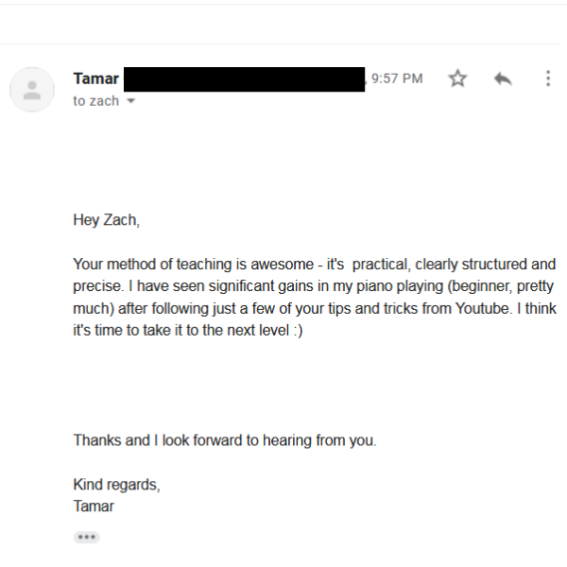The width and height of the screenshot is (567, 567).
Task: Click the sender's profile avatar icon
Action: click(x=32, y=90)
